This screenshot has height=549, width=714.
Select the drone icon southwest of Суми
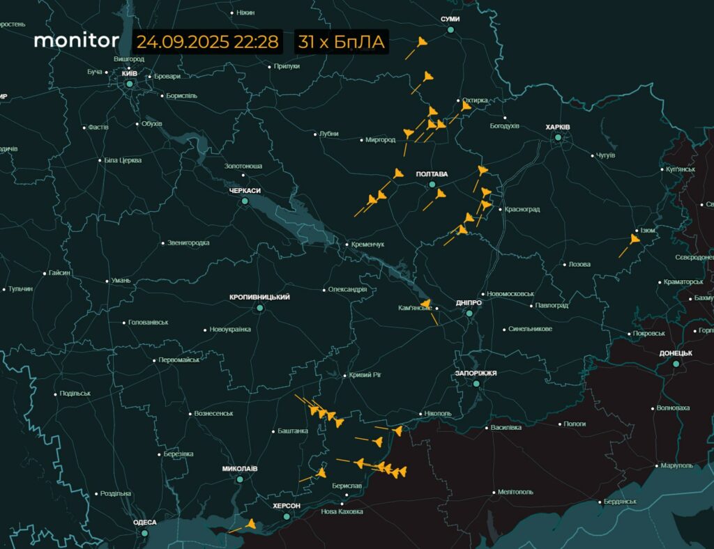(422, 43)
